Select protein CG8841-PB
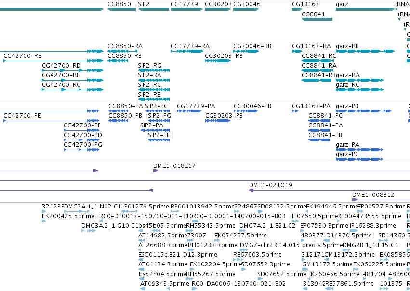 (319, 140)
